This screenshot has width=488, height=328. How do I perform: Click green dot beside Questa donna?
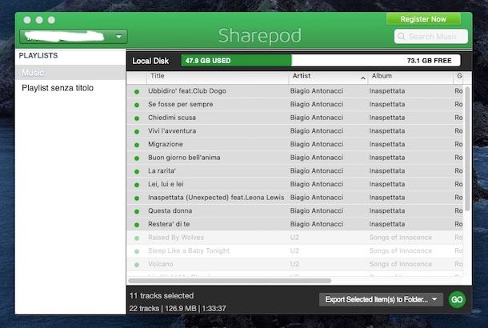point(137,212)
